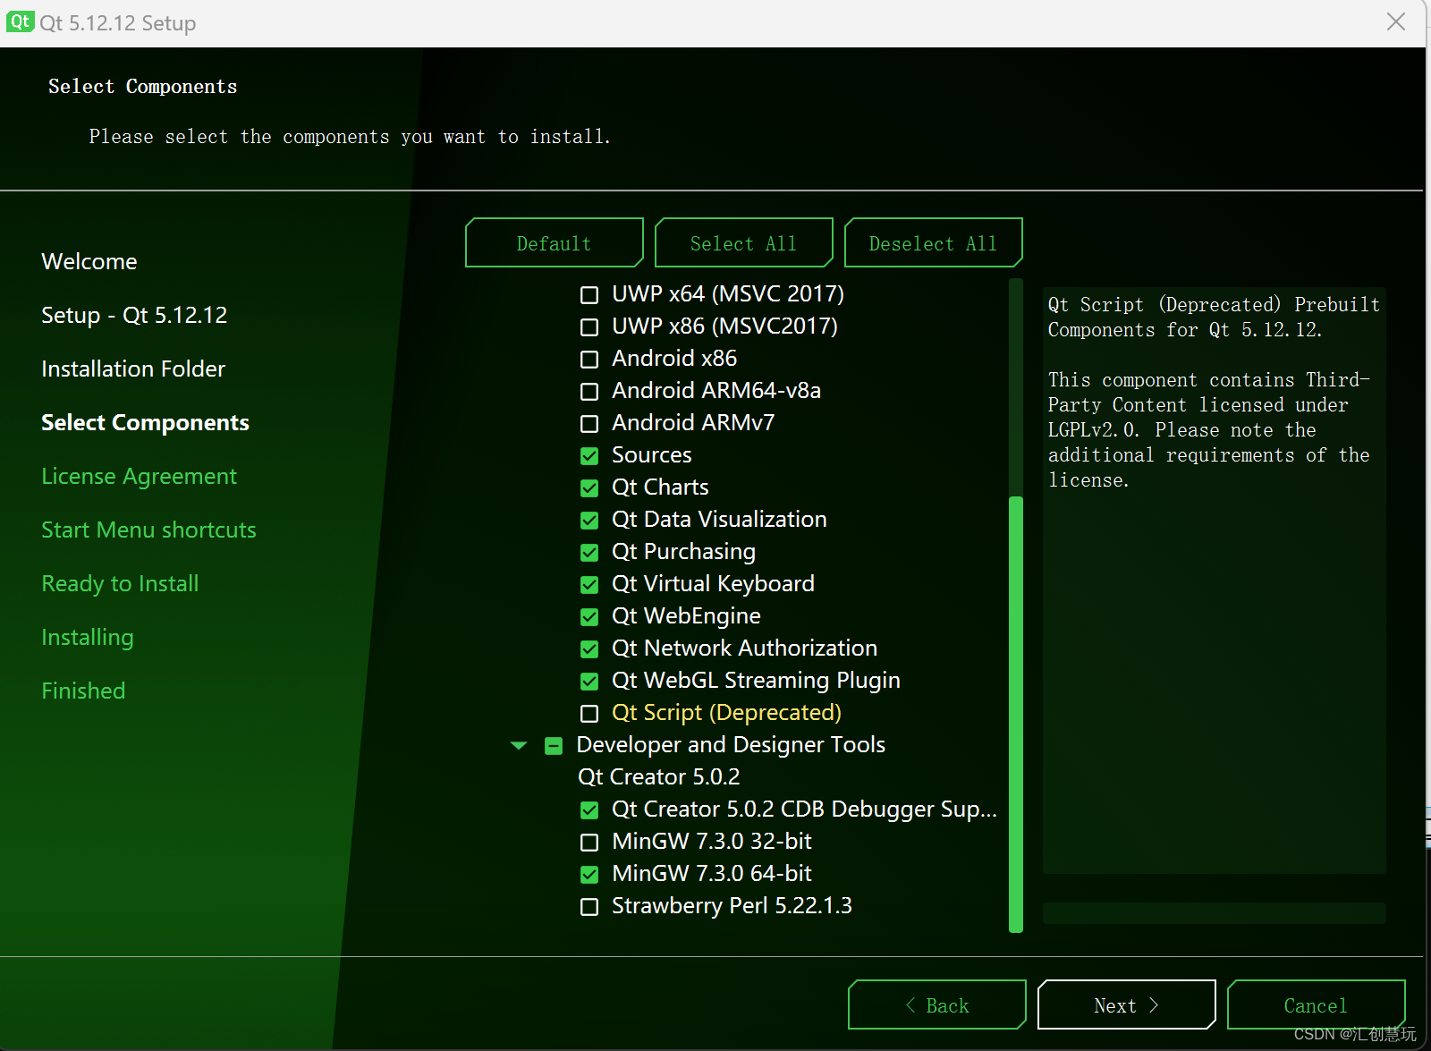
Task: Check the Strawberry Perl 5.22.1.3 checkbox
Action: [589, 906]
